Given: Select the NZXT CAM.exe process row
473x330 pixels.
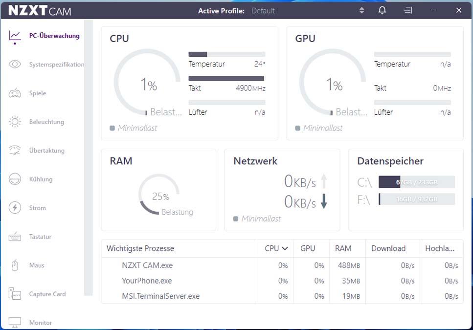Looking at the screenshot, I should tap(282, 265).
